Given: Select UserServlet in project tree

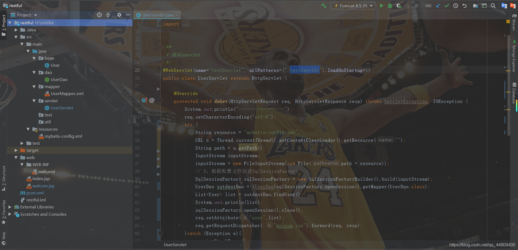Looking at the screenshot, I should point(62,108).
